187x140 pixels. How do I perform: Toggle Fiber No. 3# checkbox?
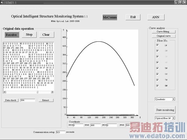pos(157,56)
